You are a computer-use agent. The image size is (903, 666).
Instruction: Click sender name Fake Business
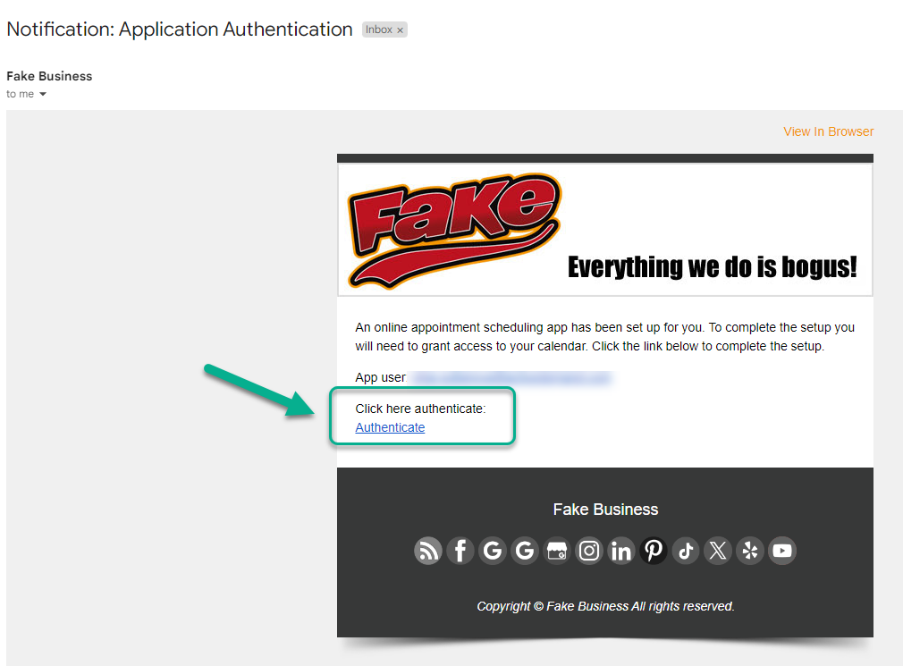[x=49, y=76]
